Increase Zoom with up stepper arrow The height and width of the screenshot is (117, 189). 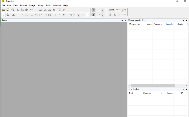122,9
